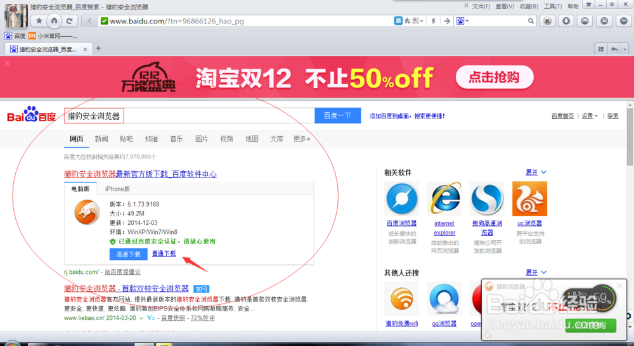Expand the 更多» search categories

[302, 139]
